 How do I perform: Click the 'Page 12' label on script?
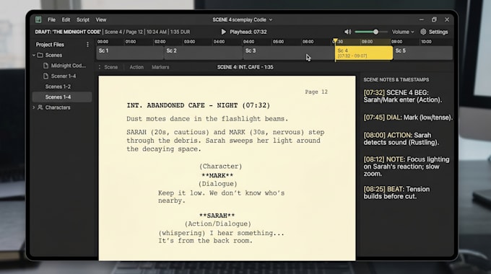(316, 92)
